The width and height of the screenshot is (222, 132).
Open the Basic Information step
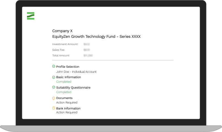(69, 77)
